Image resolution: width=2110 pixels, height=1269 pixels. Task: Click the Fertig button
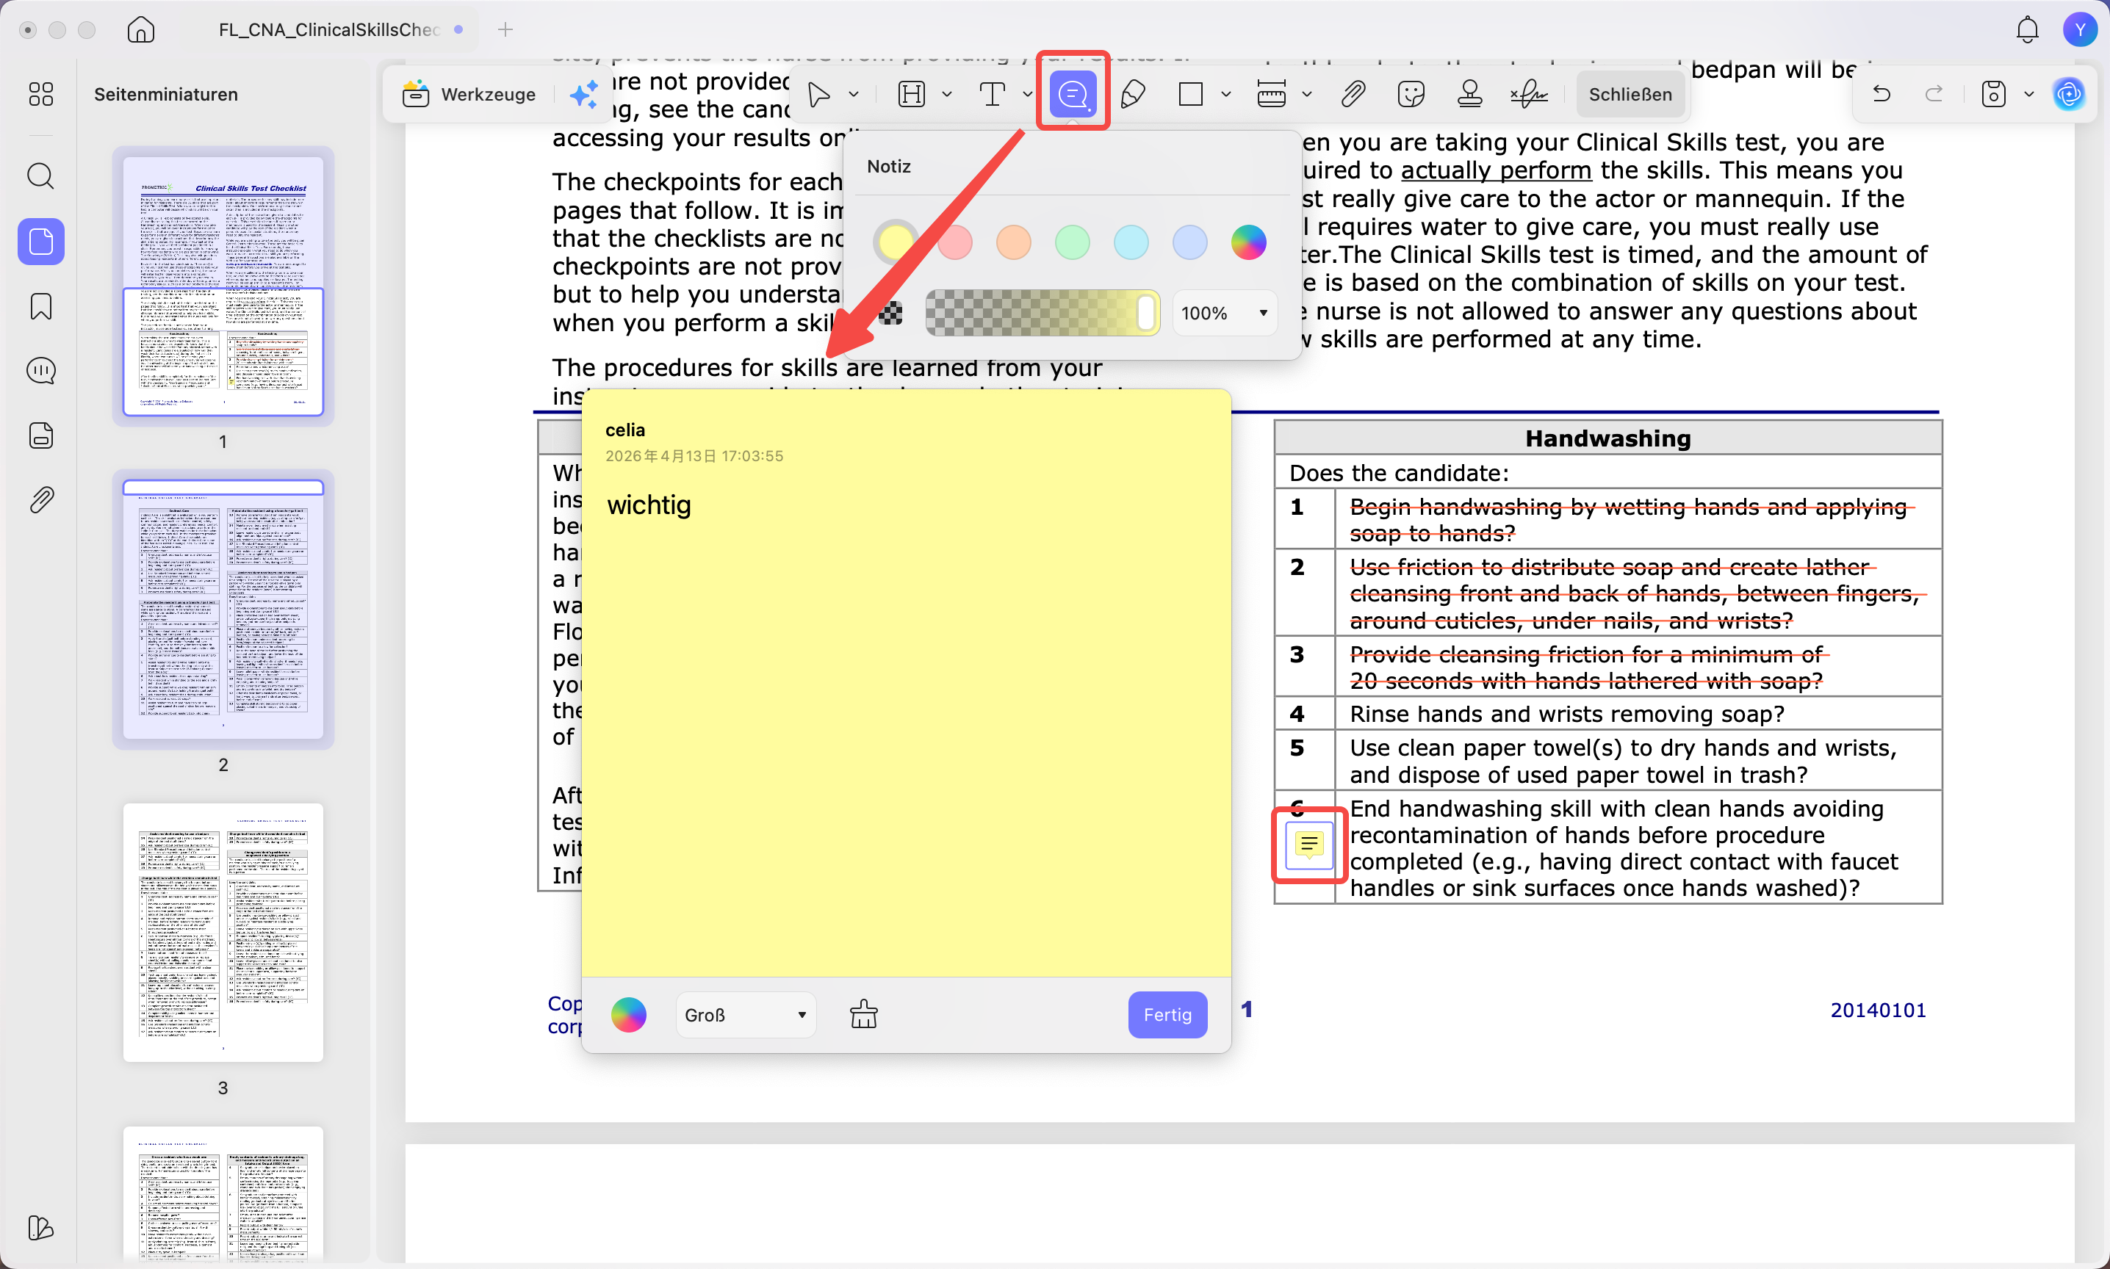pyautogui.click(x=1167, y=1015)
